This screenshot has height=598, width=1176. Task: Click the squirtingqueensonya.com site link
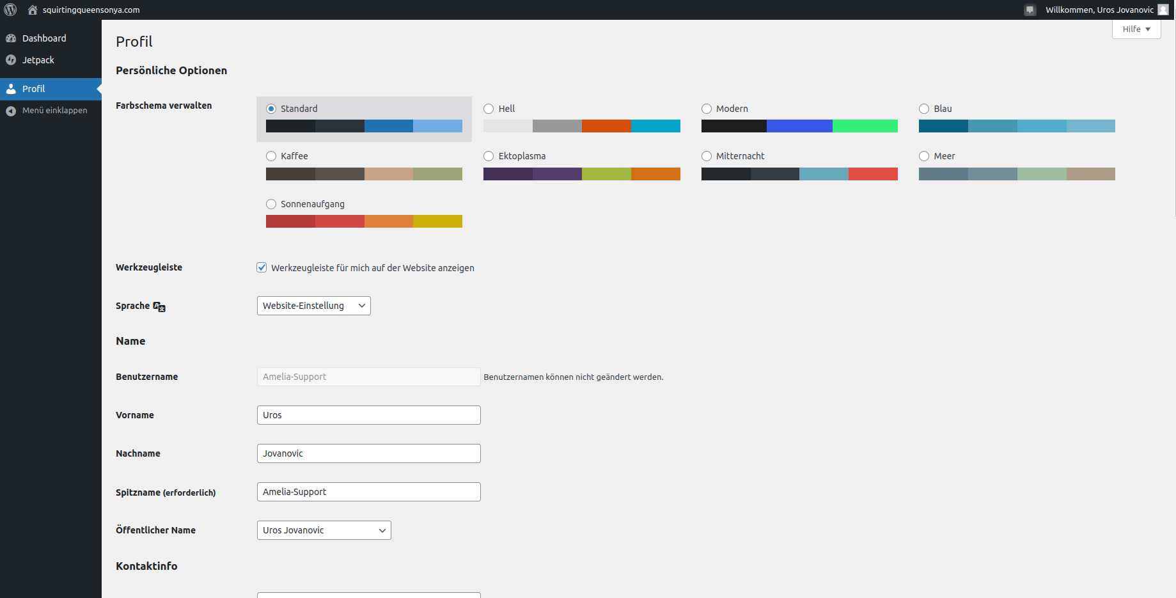[91, 10]
